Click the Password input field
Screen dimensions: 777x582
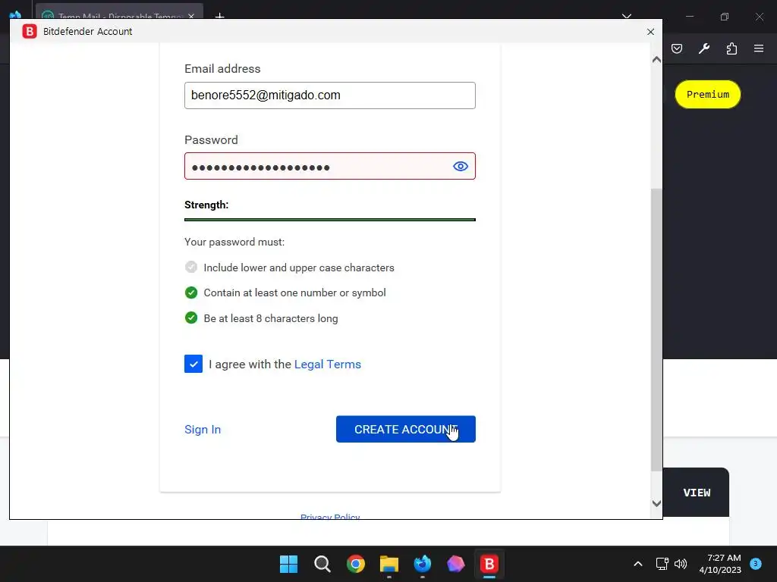[329, 166]
